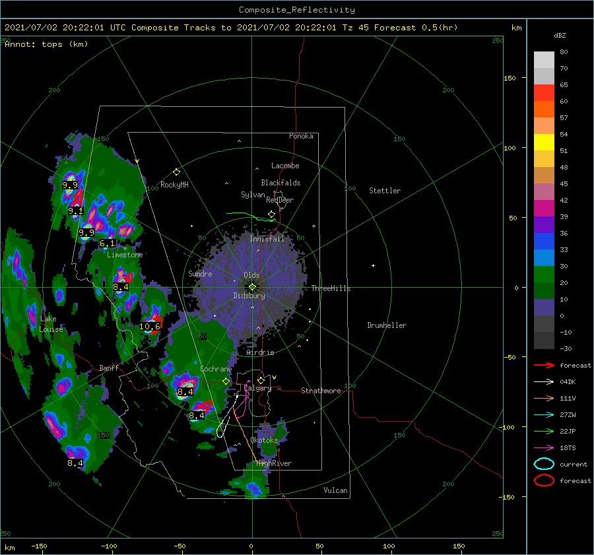The image size is (594, 555).
Task: Click the light blue swatch in dBZ scale
Action: pyautogui.click(x=544, y=257)
